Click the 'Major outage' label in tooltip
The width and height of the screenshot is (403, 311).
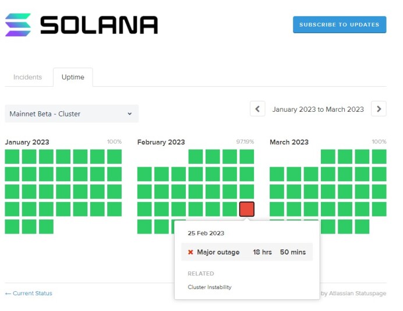[x=218, y=252]
